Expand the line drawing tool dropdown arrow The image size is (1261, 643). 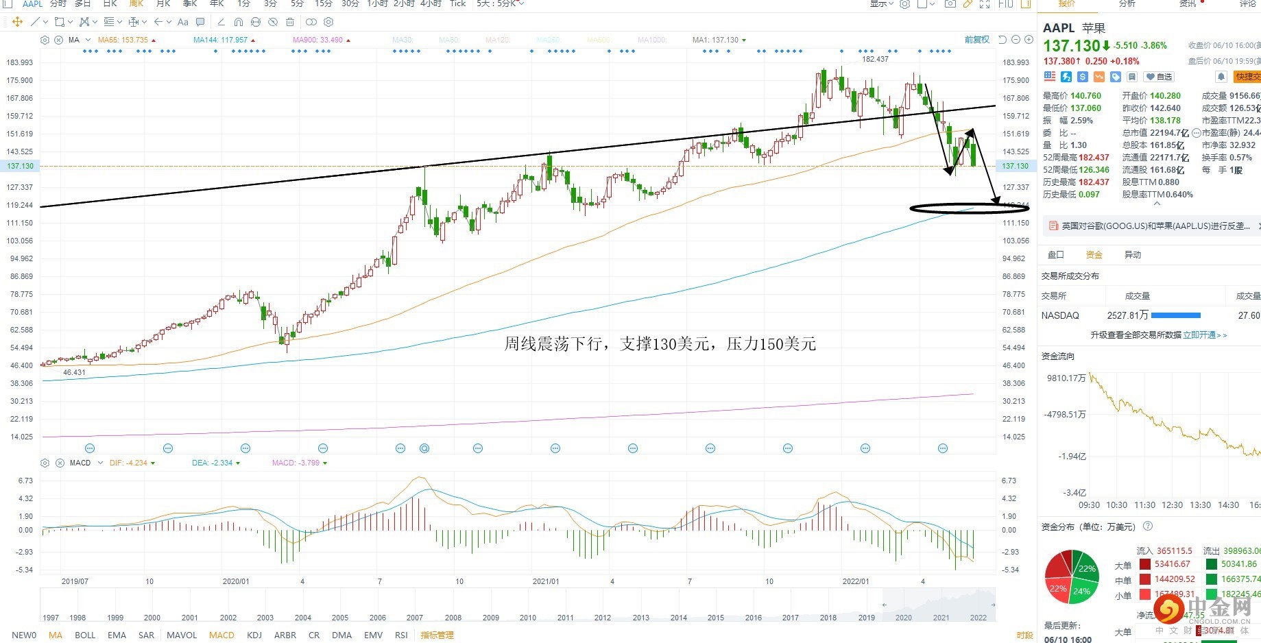pyautogui.click(x=45, y=22)
